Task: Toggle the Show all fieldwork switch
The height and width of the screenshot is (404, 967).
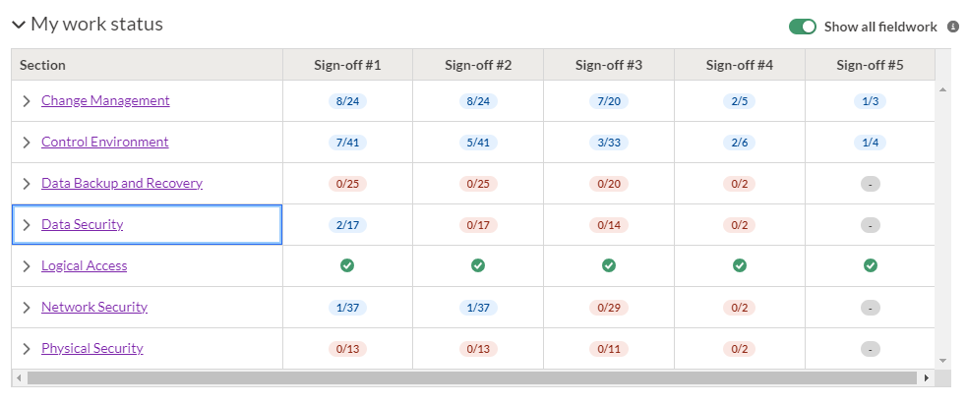Action: pyautogui.click(x=803, y=27)
